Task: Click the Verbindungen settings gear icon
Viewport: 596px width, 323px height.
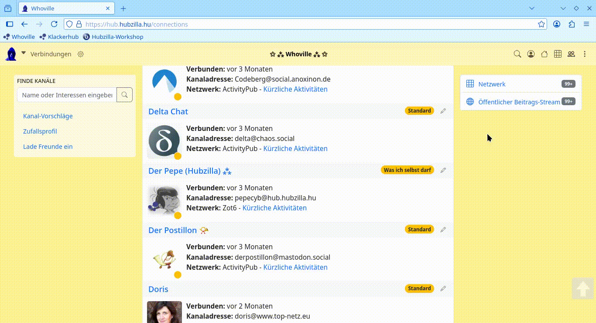Action: [81, 54]
